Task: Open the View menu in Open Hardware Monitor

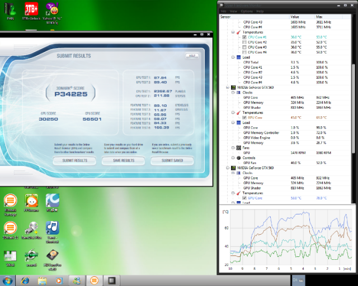Action: tap(233, 11)
